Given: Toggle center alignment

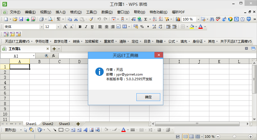Looking at the screenshot, I should click(106, 27).
